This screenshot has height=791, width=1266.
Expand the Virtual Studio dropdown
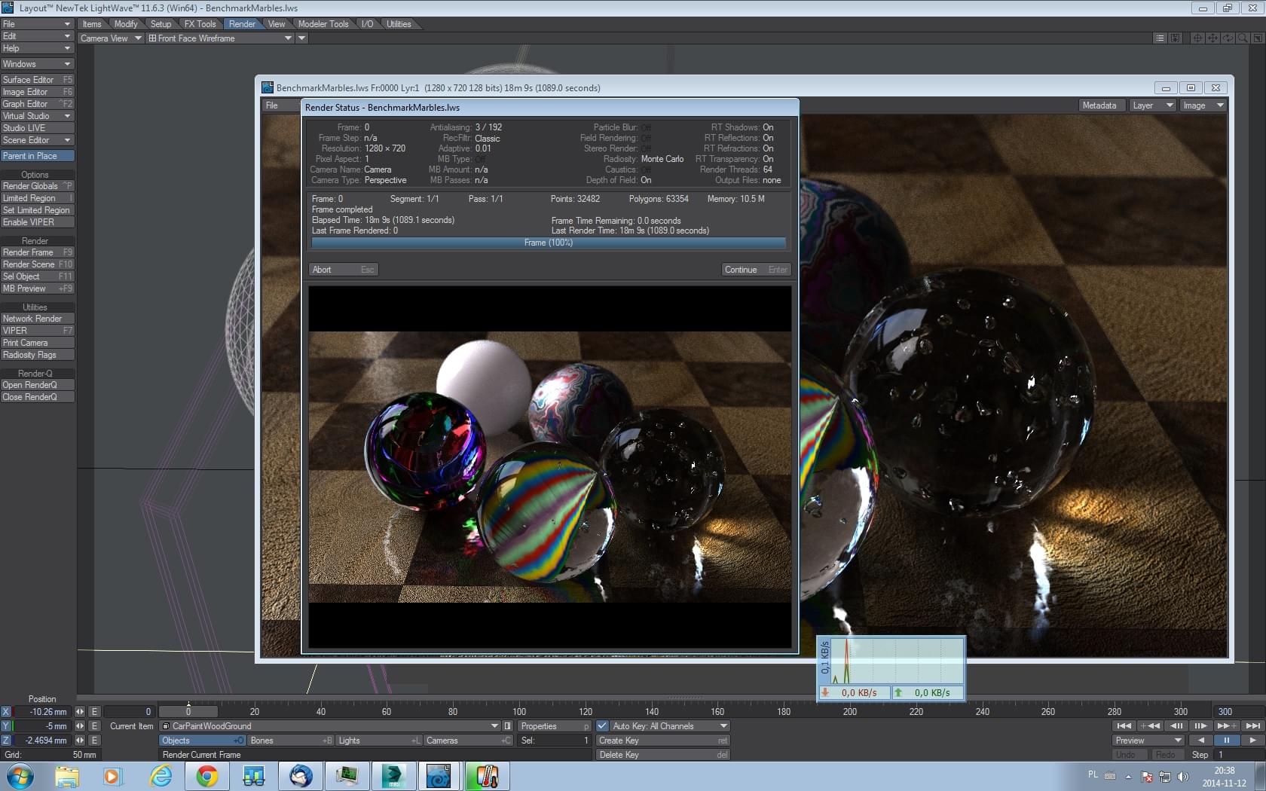point(37,116)
